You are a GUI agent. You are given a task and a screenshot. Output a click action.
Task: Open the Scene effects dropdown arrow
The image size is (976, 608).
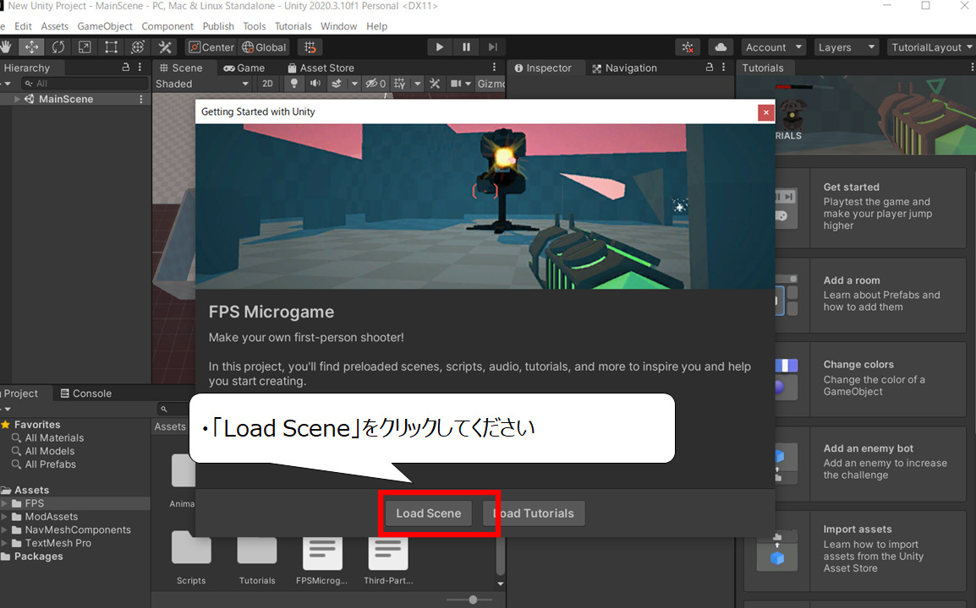pos(354,84)
